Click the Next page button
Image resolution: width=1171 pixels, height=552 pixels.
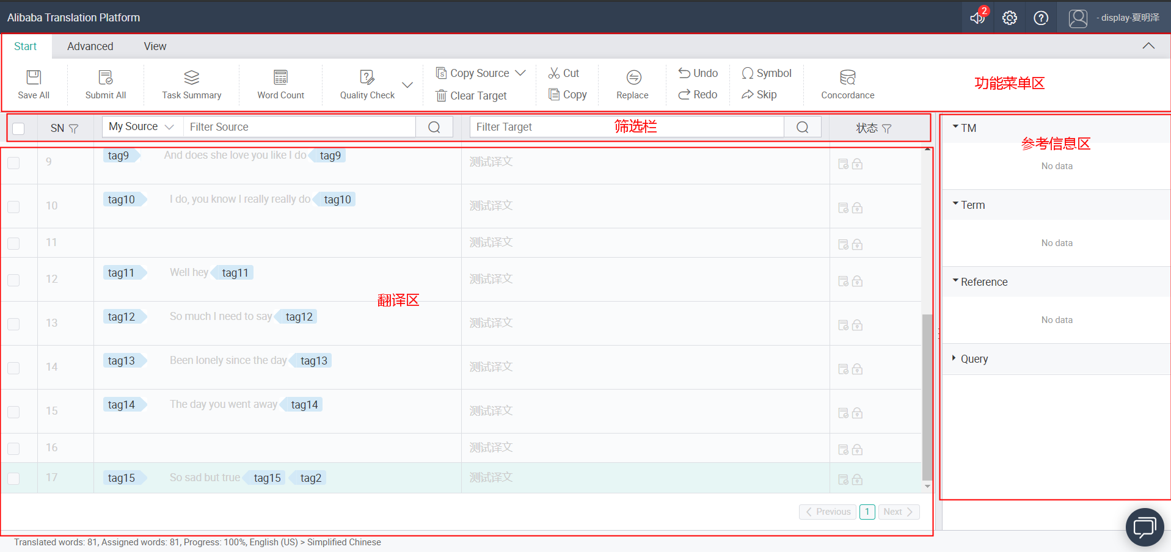899,512
